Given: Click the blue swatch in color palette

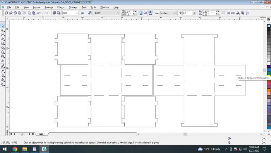Looking at the screenshot, I should (x=269, y=70).
